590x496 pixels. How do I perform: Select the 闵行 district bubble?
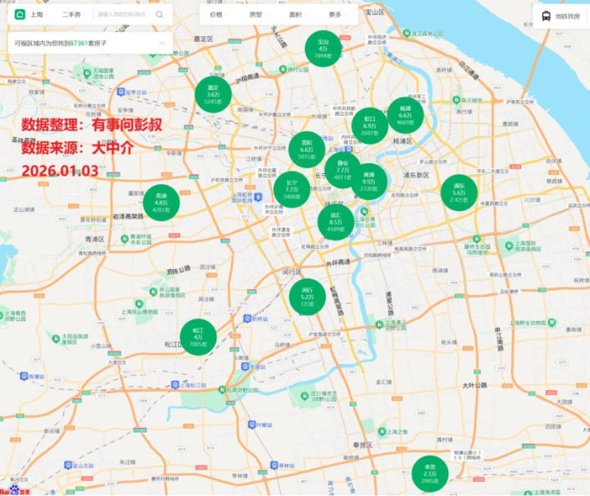tap(307, 296)
